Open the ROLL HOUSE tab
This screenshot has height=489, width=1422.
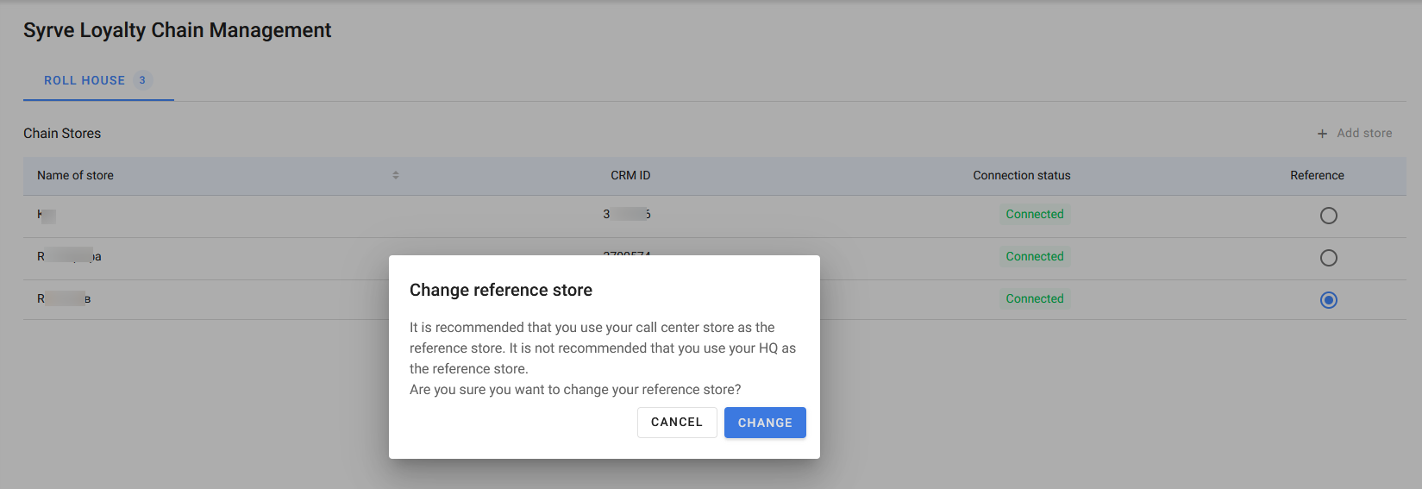tap(85, 80)
